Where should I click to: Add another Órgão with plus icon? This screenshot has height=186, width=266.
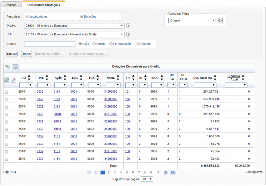click(x=128, y=26)
